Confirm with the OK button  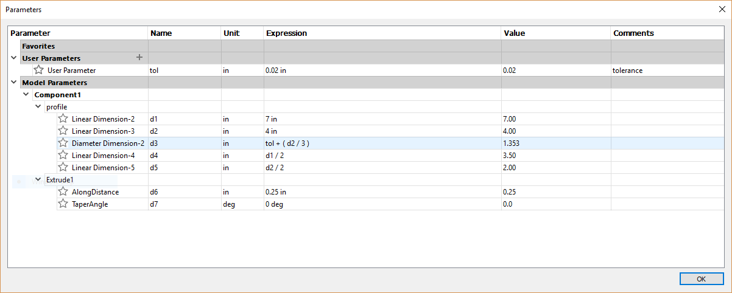(702, 278)
